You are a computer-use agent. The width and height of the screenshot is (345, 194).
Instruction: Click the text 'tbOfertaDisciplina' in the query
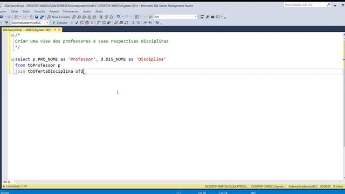point(50,71)
